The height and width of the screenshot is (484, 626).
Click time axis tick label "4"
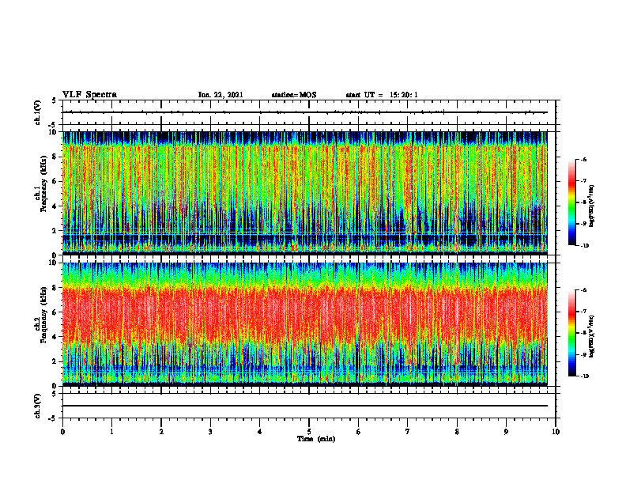260,432
